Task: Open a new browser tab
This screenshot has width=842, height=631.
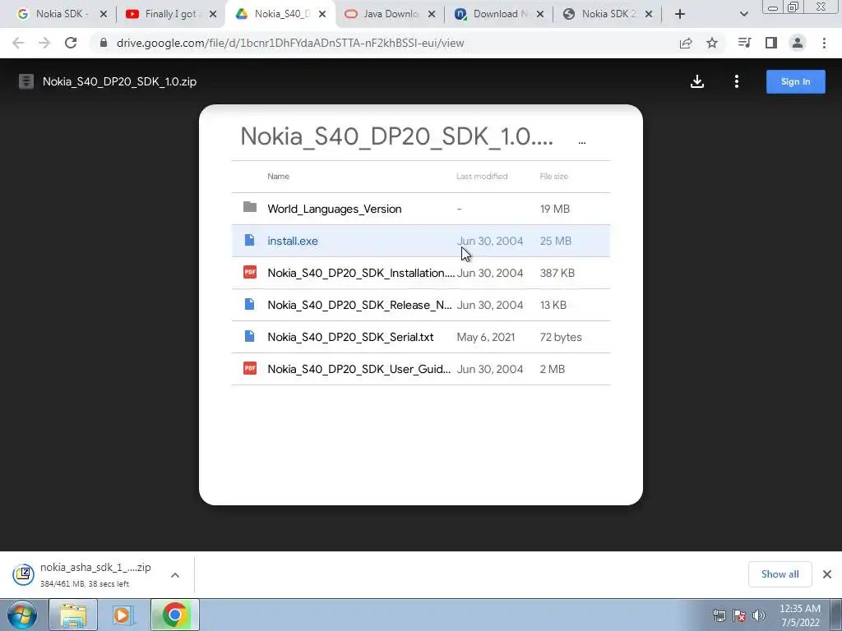Action: [x=680, y=14]
